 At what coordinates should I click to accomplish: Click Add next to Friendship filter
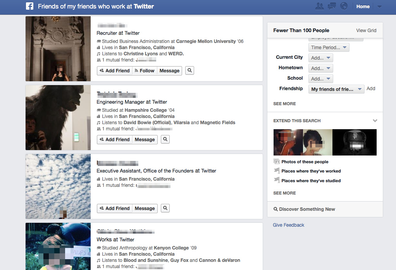[x=371, y=89]
